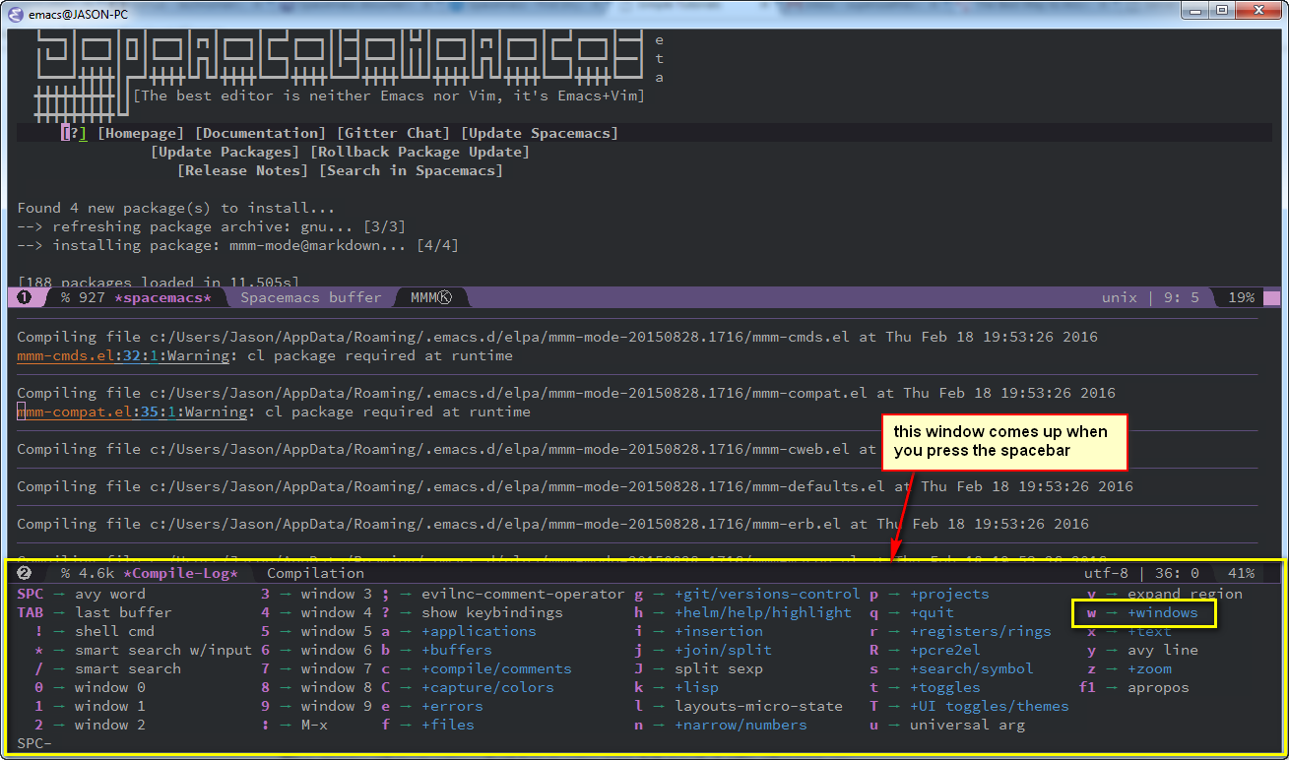Click the window number 1 badge in the modeline

tap(24, 297)
